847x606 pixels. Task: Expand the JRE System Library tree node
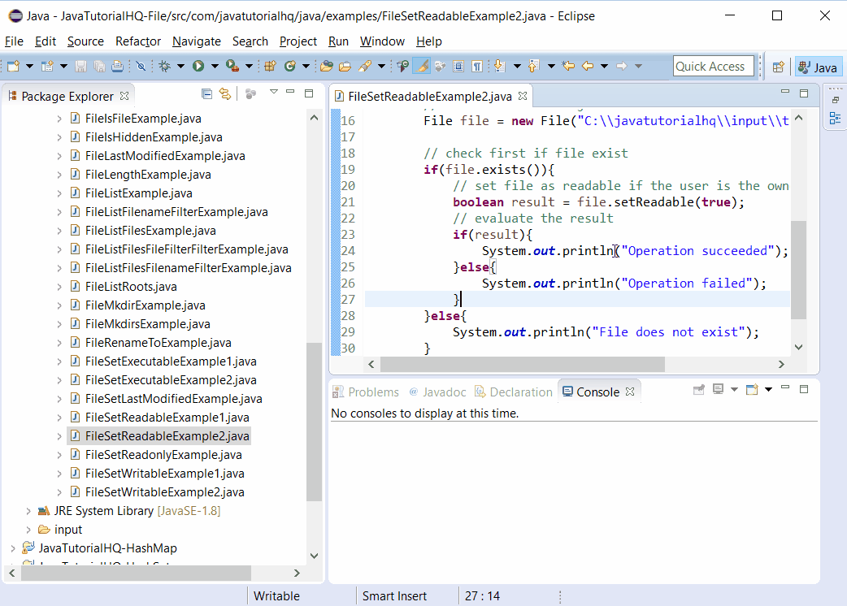click(28, 510)
